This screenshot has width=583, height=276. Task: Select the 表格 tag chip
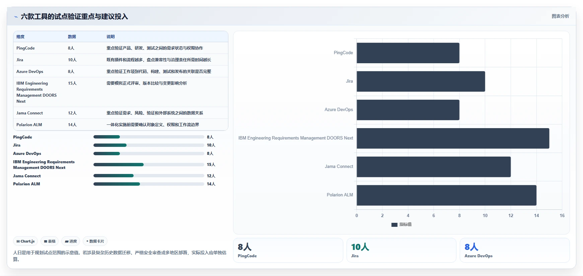[50, 241]
